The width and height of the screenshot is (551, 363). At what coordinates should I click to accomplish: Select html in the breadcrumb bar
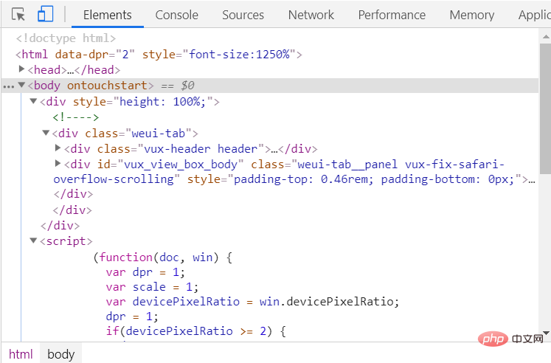click(21, 354)
